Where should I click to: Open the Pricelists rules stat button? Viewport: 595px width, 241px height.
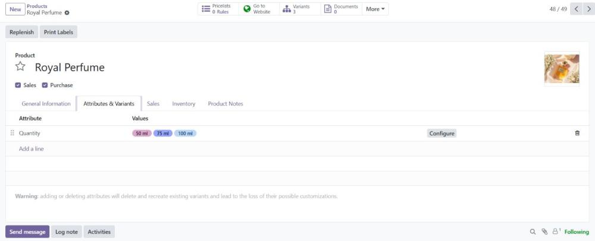pos(218,9)
